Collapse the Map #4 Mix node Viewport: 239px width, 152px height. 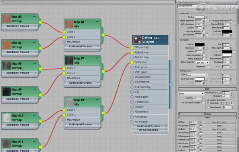click(x=97, y=22)
